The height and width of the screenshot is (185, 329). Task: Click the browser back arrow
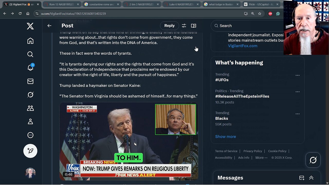click(x=5, y=14)
